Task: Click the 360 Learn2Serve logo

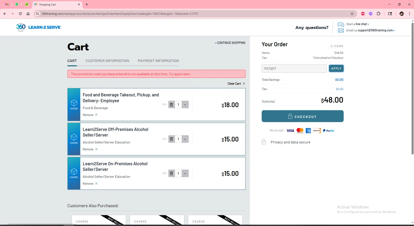Action: point(39,27)
